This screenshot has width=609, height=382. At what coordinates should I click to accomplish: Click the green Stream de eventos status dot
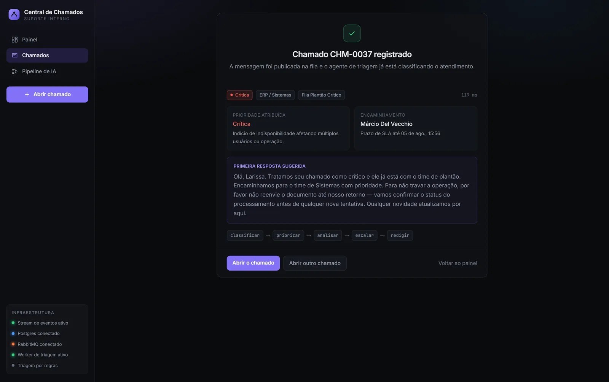click(13, 323)
